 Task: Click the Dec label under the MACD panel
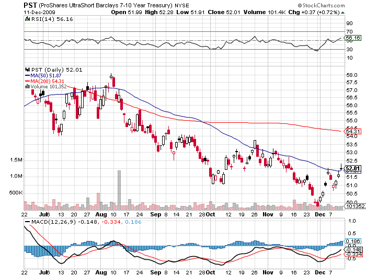click(320, 272)
